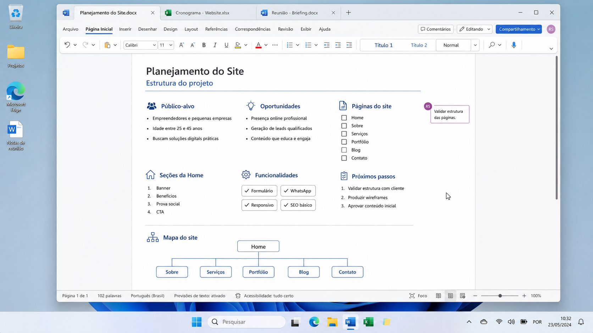Expand the Undo history dropdown arrow
This screenshot has height=333, width=593.
click(x=75, y=45)
